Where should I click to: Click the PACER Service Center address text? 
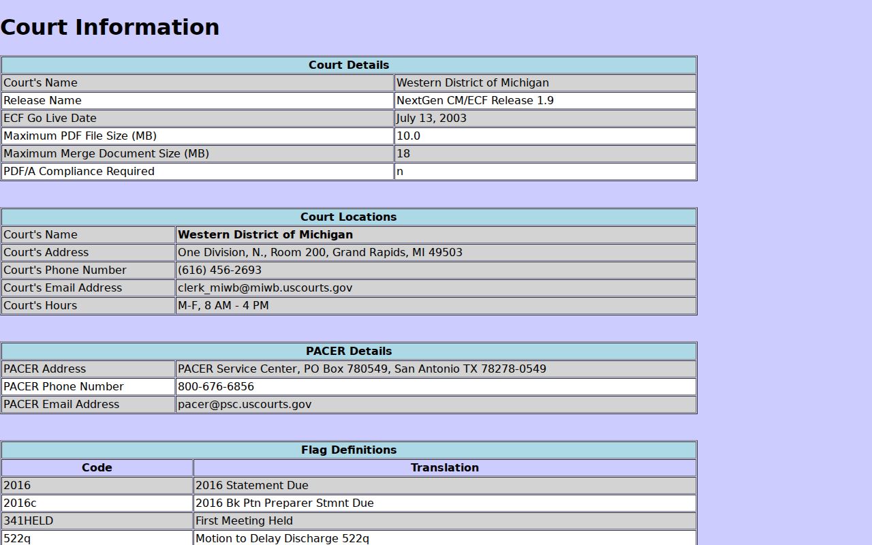tap(362, 369)
